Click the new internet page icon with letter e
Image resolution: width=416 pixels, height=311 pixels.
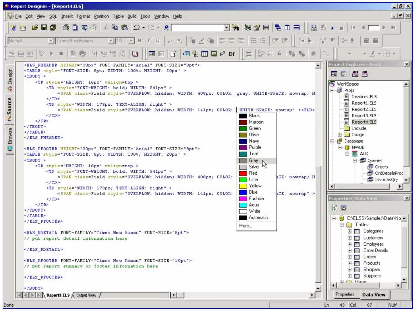coord(13,28)
